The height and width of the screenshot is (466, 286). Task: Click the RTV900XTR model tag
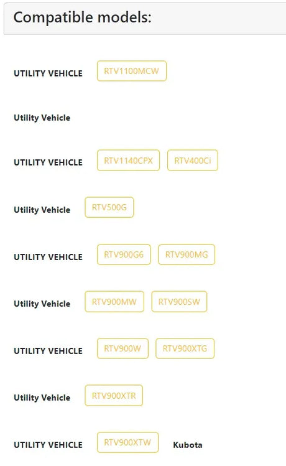pos(114,396)
